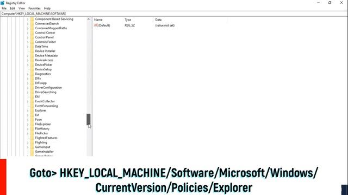Image resolution: width=348 pixels, height=195 pixels.
Task: Select the DeviceAccess folder icon
Action: (x=32, y=60)
